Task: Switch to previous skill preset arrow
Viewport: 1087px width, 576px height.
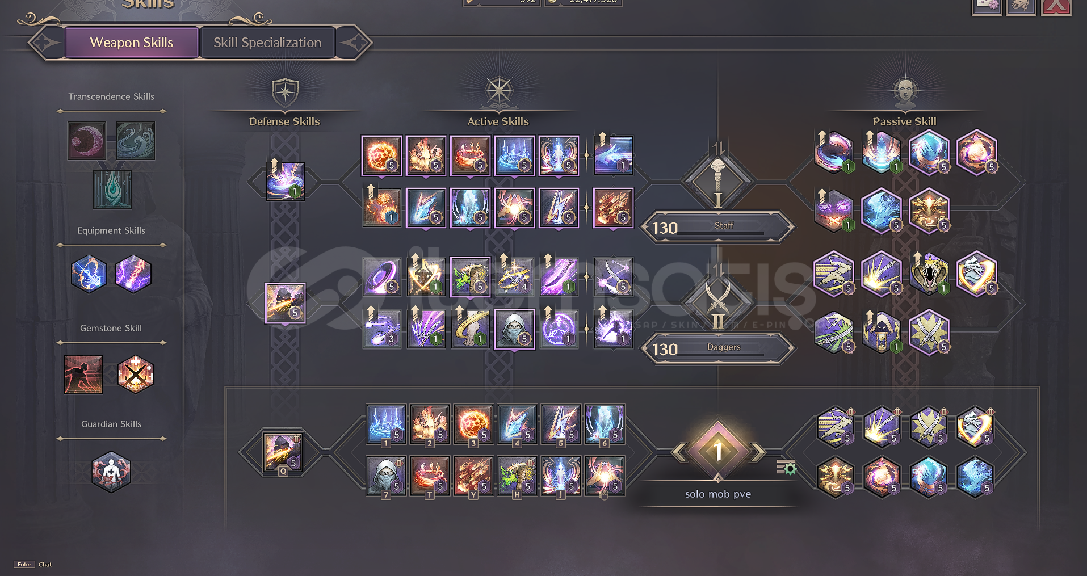Action: [678, 452]
